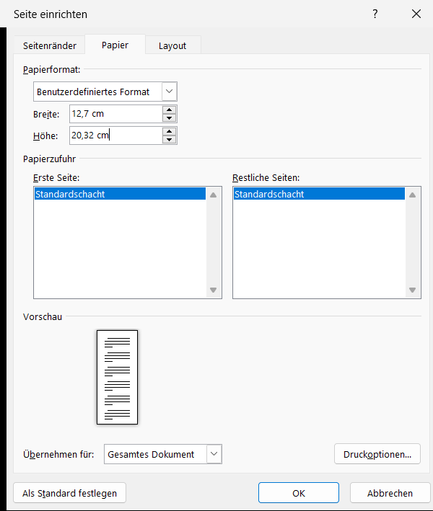The height and width of the screenshot is (511, 433).
Task: Click Restliche Seiten list scroll down arrow
Action: click(x=413, y=290)
